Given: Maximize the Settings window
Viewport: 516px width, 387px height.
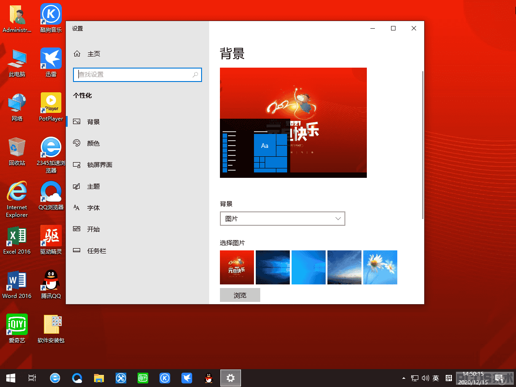Looking at the screenshot, I should point(393,28).
